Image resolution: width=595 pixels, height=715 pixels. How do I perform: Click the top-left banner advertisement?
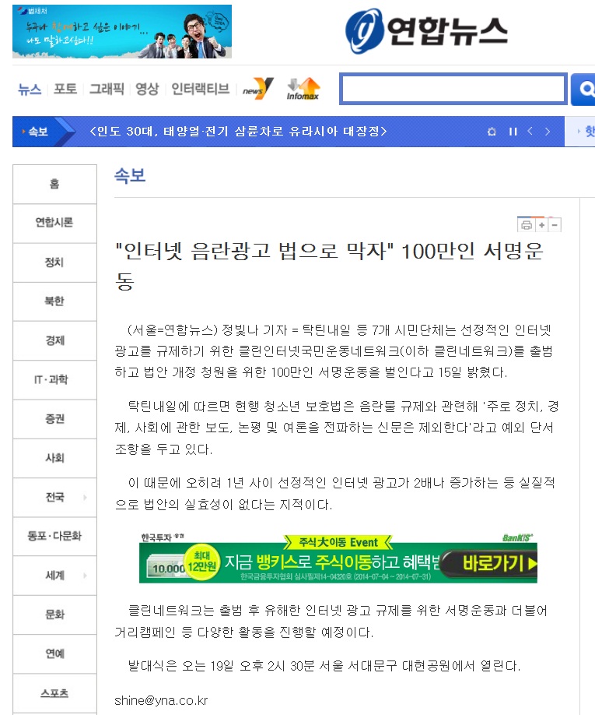(x=122, y=31)
